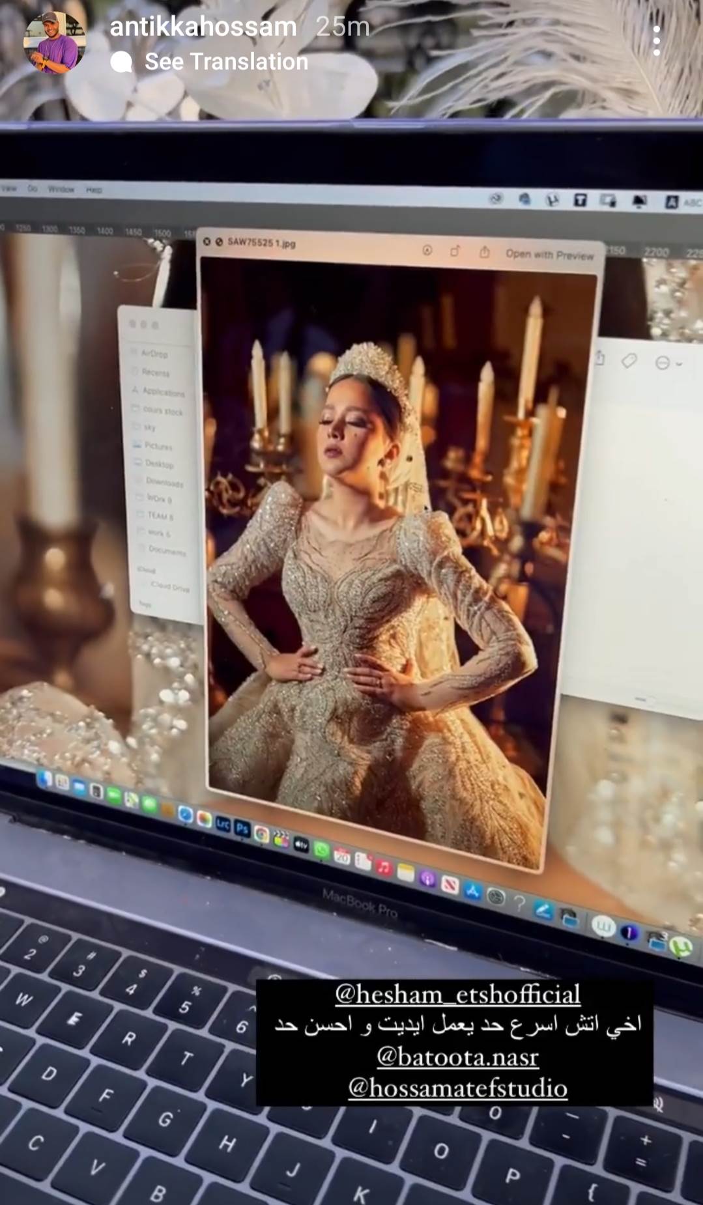Open the @batoota.nasr mention link

coord(457,1056)
